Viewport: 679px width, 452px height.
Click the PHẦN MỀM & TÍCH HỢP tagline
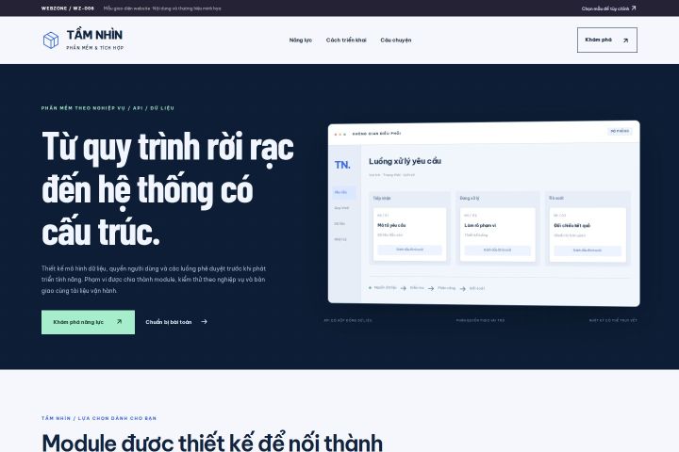(x=95, y=48)
